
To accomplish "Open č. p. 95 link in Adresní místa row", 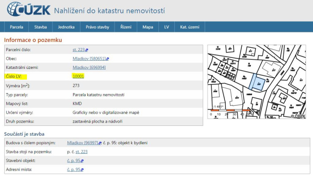I will [74, 169].
